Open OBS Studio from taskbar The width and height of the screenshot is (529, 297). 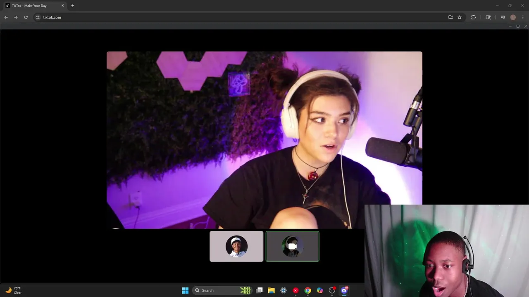click(x=332, y=290)
